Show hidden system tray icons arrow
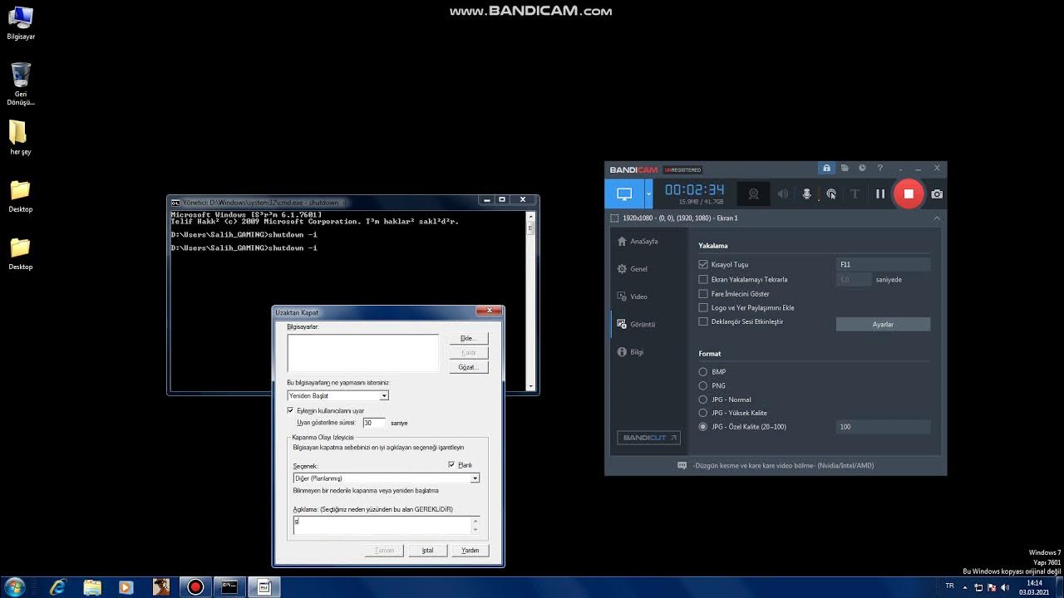 coord(966,587)
